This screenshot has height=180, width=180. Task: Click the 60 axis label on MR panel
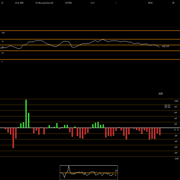coord(175,113)
